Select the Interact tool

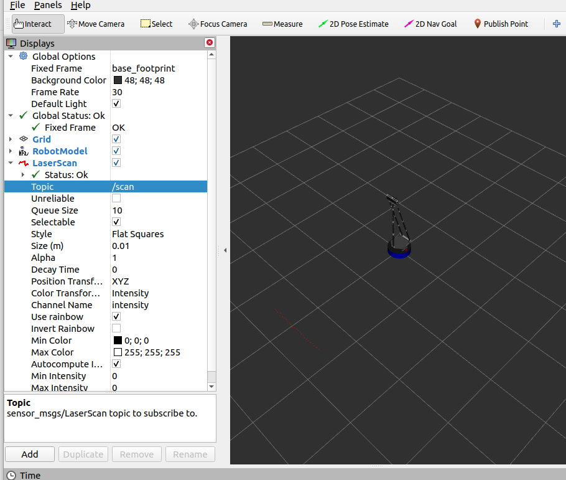pyautogui.click(x=38, y=24)
